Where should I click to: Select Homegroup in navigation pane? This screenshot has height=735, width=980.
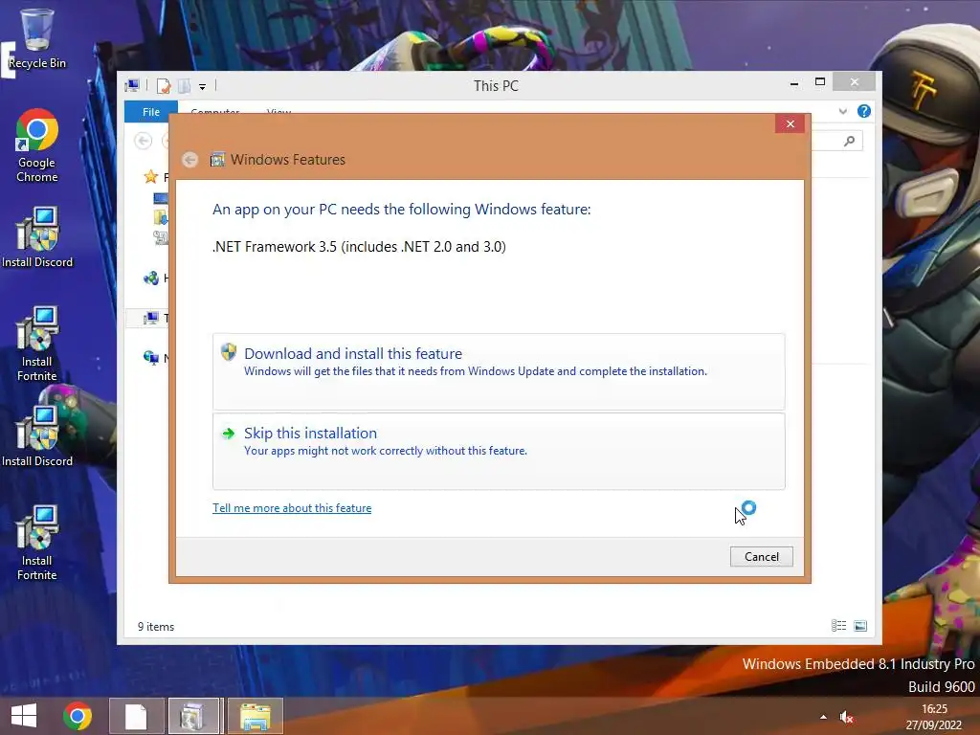point(150,278)
